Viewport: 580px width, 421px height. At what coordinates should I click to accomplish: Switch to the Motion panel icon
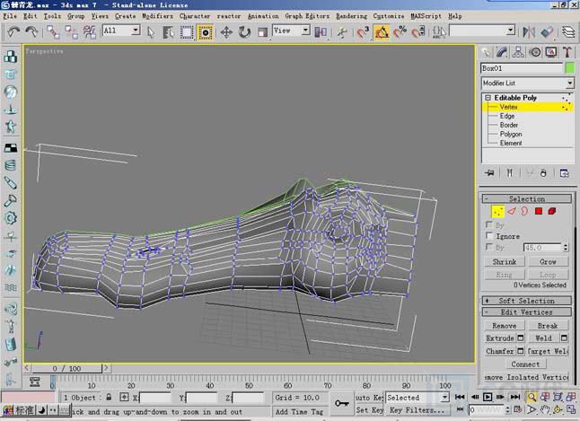point(535,52)
